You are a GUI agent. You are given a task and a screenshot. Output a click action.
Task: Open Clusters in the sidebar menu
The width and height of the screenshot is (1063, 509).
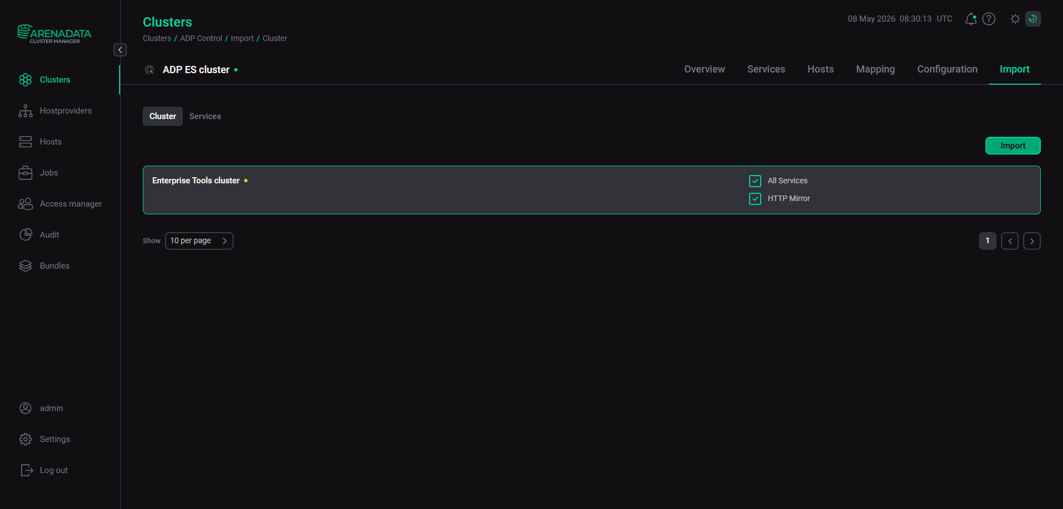click(55, 80)
